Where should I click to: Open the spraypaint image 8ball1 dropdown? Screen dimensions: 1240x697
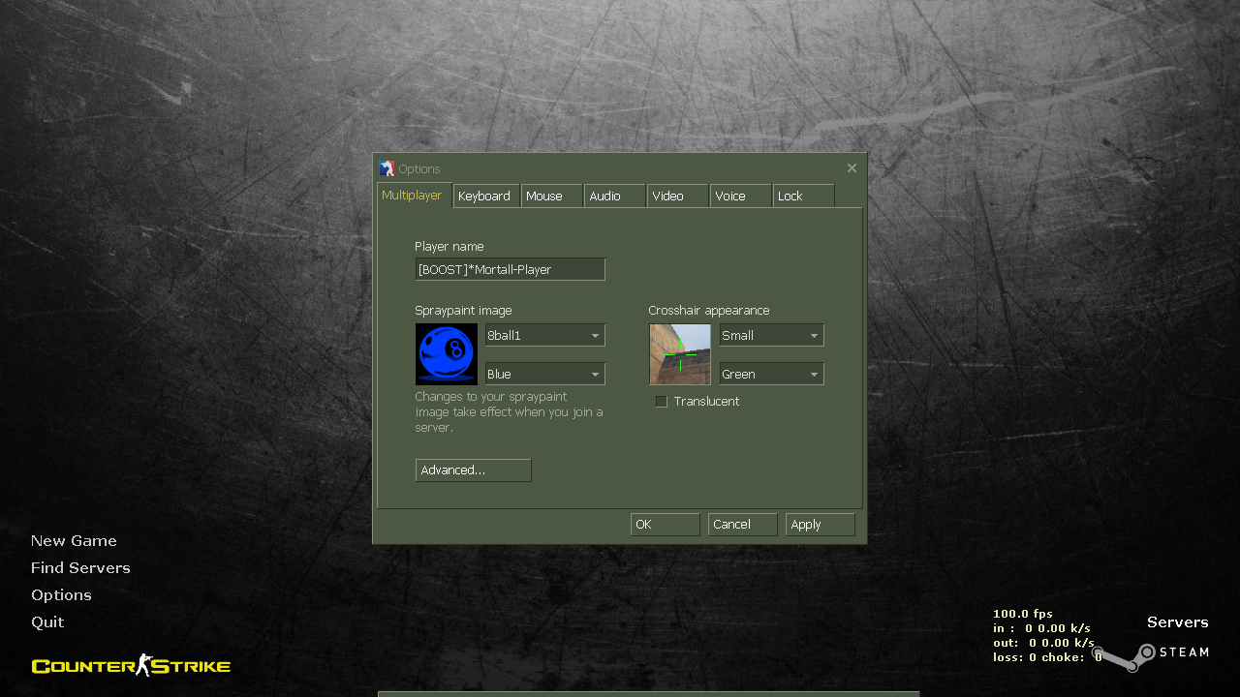coord(544,336)
